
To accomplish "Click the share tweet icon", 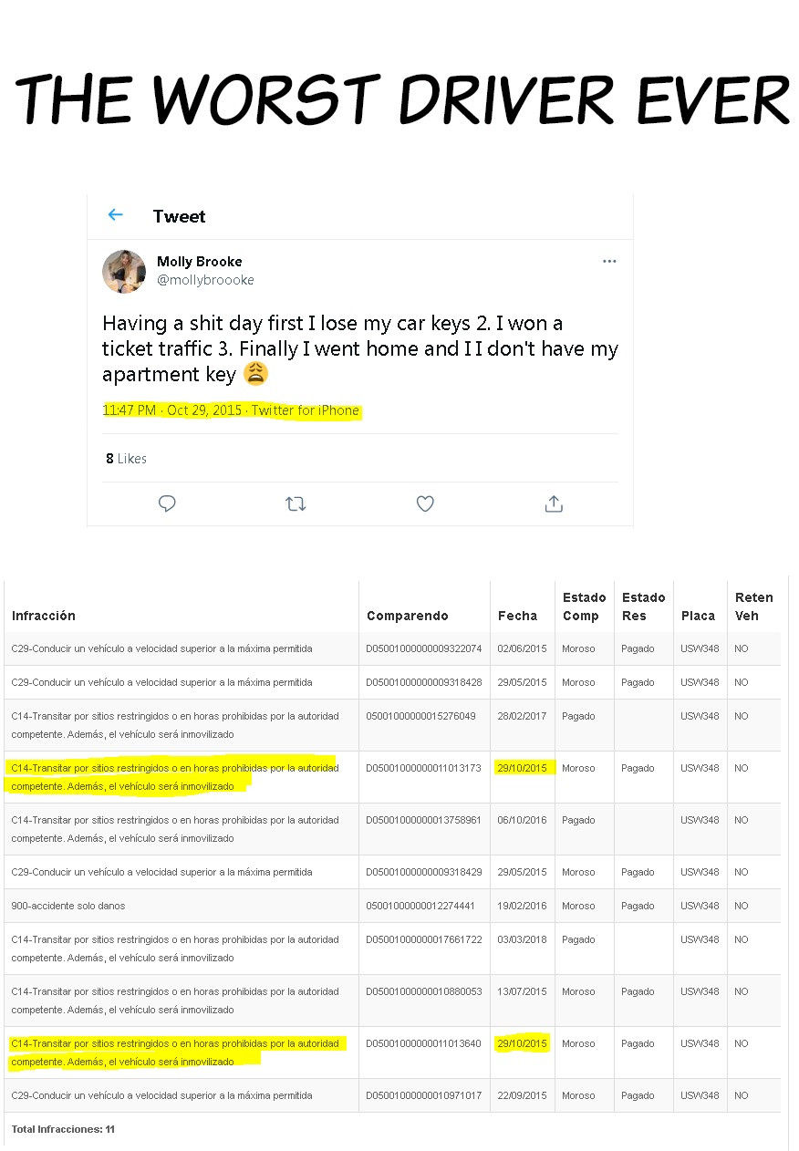I will click(x=554, y=503).
